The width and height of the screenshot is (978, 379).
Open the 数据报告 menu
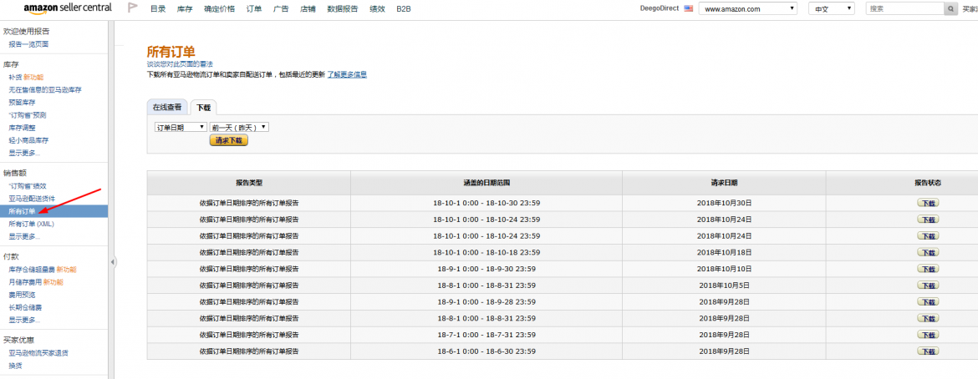click(x=342, y=8)
